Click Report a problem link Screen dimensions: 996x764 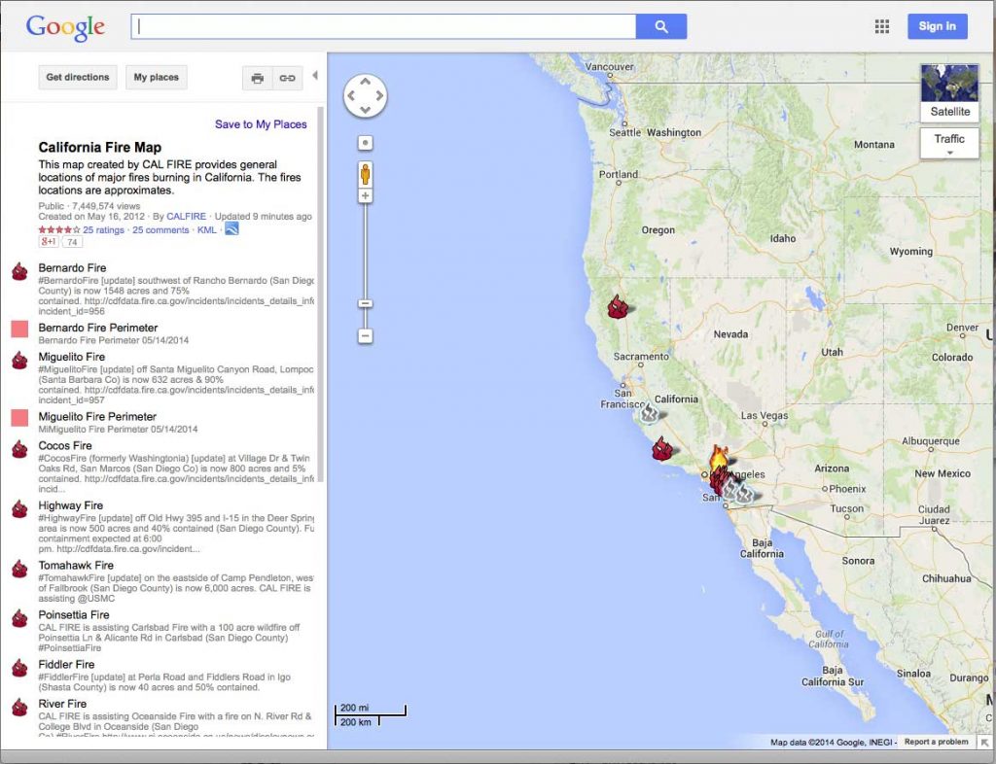937,741
